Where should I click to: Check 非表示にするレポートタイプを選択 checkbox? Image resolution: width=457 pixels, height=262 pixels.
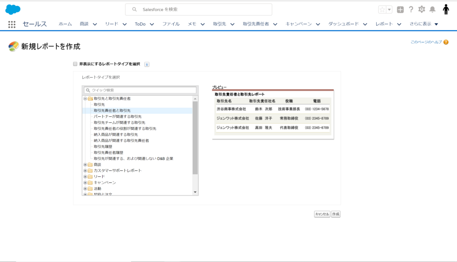(x=75, y=64)
